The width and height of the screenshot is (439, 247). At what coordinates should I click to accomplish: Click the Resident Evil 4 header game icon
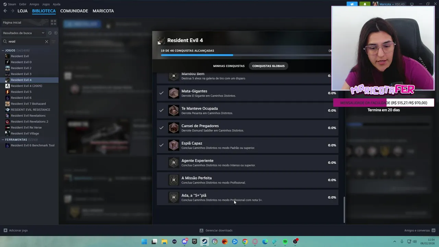coord(161,40)
